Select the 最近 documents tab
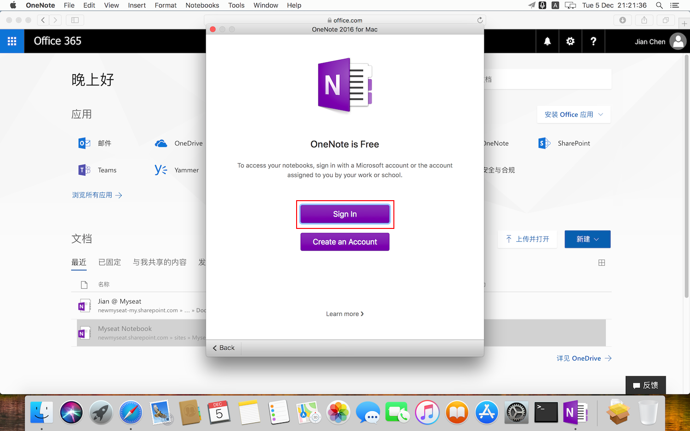This screenshot has height=431, width=690. [x=79, y=262]
